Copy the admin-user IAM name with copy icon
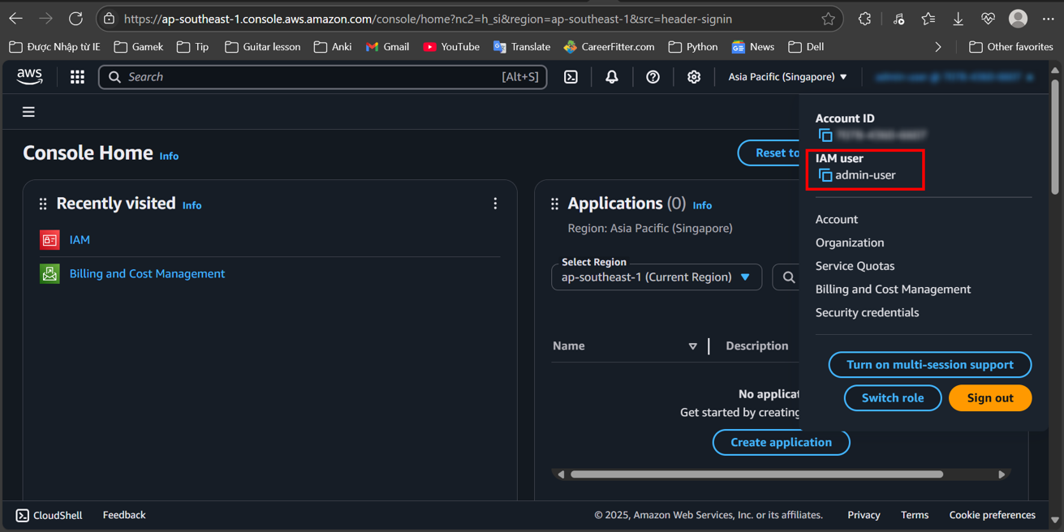This screenshot has height=532, width=1064. [824, 174]
